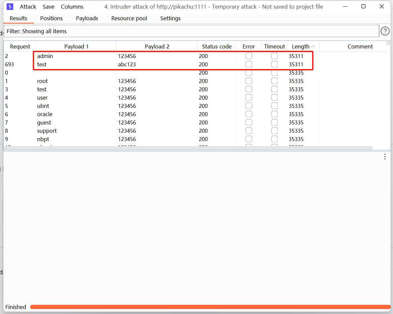Select the user payload row
The height and width of the screenshot is (314, 393).
(195, 98)
